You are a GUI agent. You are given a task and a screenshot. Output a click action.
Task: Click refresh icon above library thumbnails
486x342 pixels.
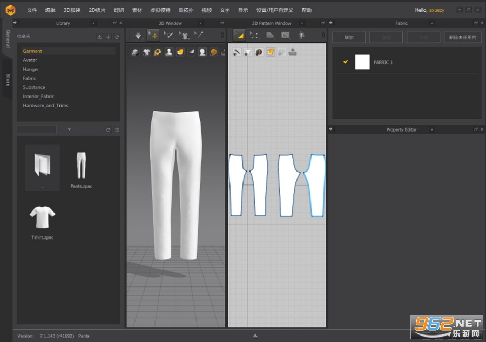(108, 130)
